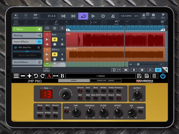
Task: Solo the Bass track
Action: (x=62, y=39)
